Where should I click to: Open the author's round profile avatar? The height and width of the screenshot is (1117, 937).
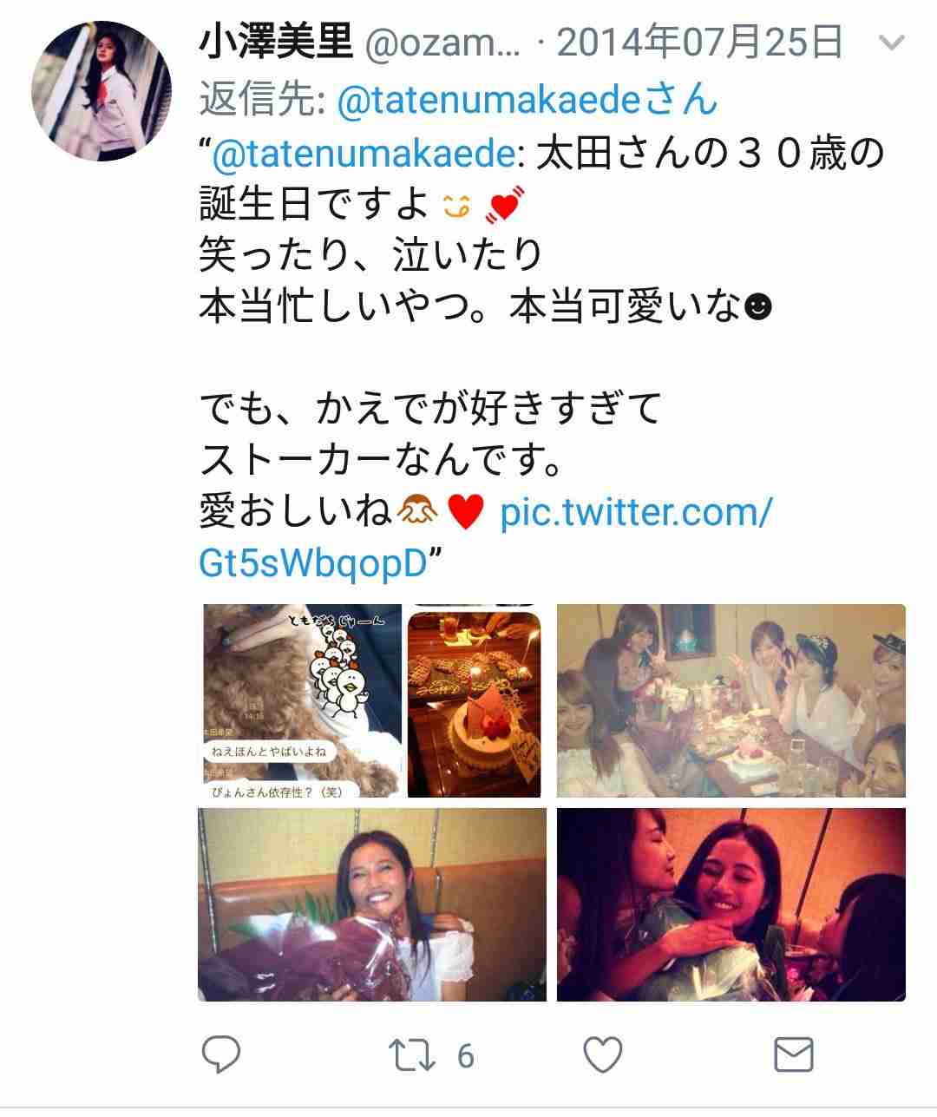click(x=102, y=90)
